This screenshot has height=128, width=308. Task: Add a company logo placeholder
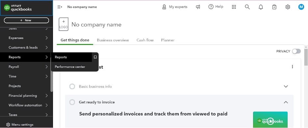(64, 24)
